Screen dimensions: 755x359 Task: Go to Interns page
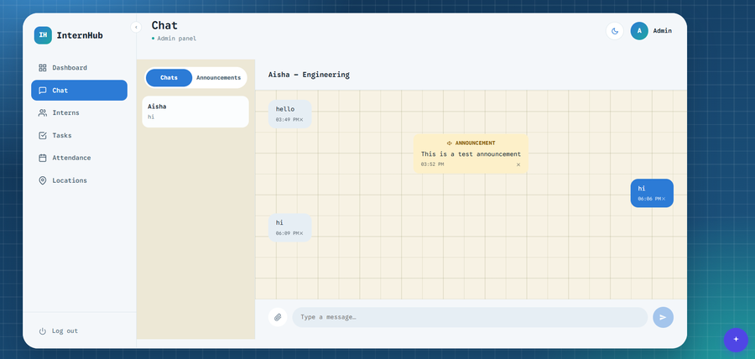click(x=79, y=112)
